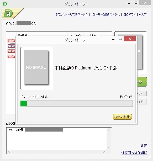This screenshot has width=153, height=161.
Task: Open the 設定 settings link
Action: tap(144, 146)
